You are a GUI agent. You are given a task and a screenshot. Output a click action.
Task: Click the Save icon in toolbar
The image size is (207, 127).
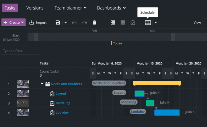(x=58, y=23)
